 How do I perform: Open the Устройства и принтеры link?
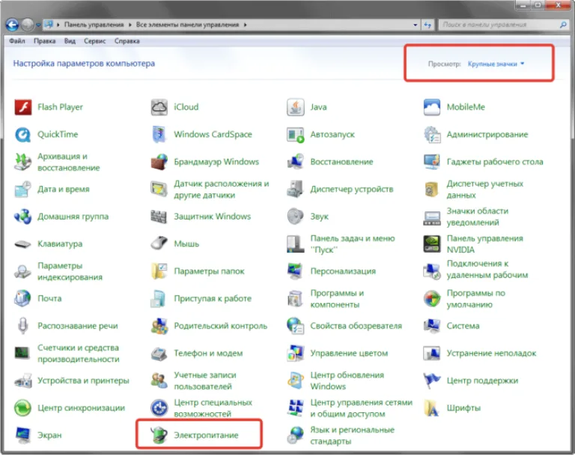tap(83, 381)
